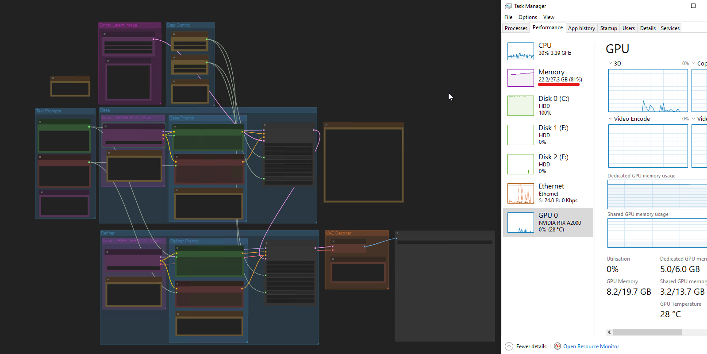Open the Resource Monitor link

click(591, 346)
